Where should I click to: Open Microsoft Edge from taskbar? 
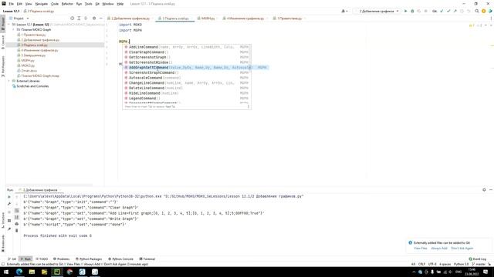[x=19, y=272]
